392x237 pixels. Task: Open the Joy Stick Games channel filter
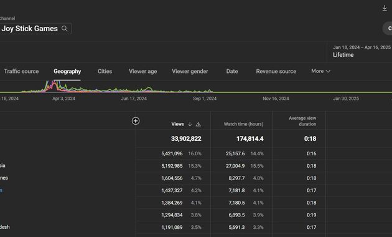point(35,29)
